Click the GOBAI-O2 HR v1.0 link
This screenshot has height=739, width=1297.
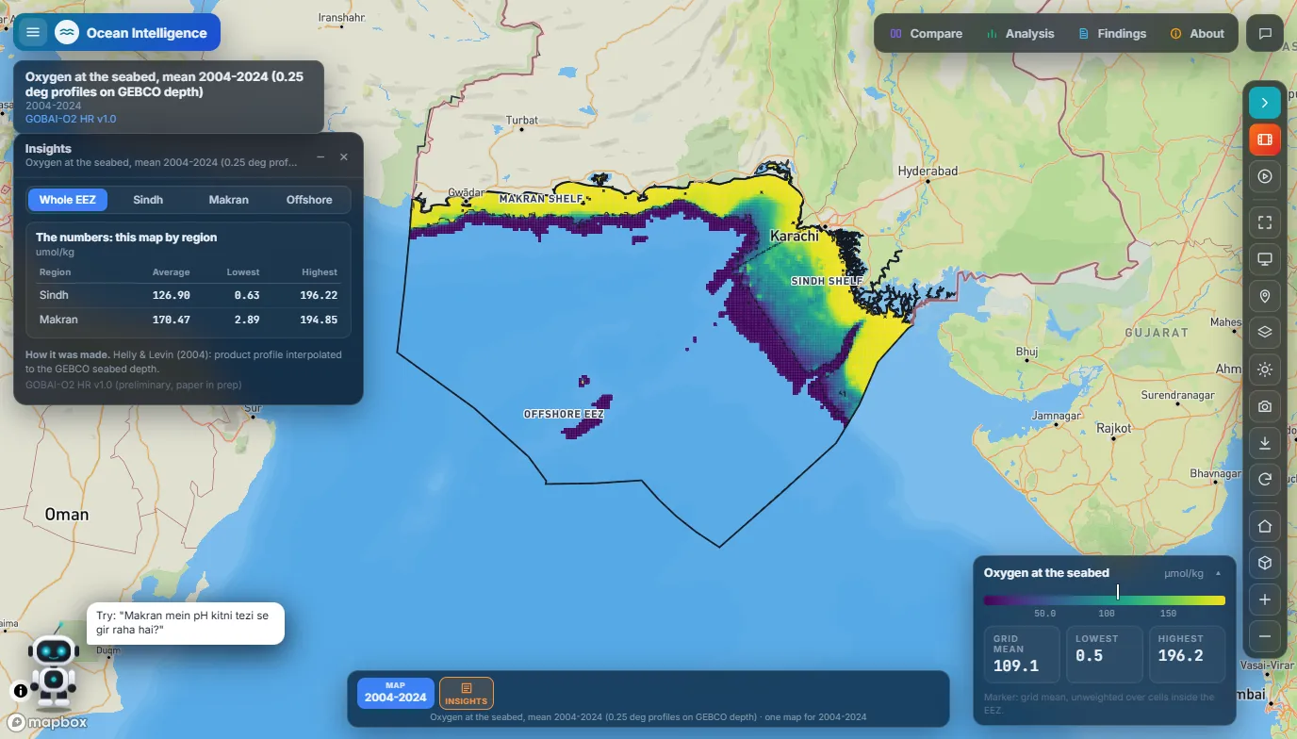pos(71,119)
